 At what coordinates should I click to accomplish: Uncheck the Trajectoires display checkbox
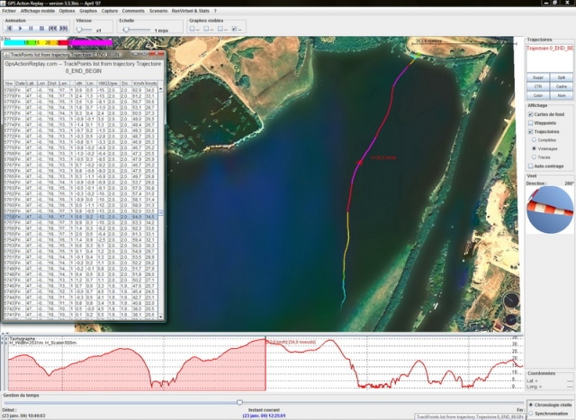(x=530, y=131)
